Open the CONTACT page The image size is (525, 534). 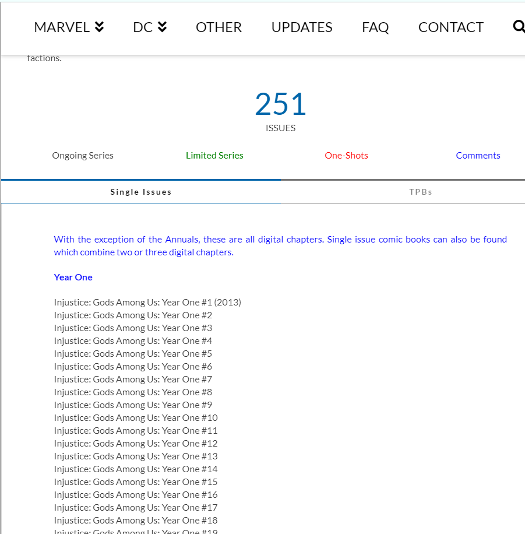point(451,27)
